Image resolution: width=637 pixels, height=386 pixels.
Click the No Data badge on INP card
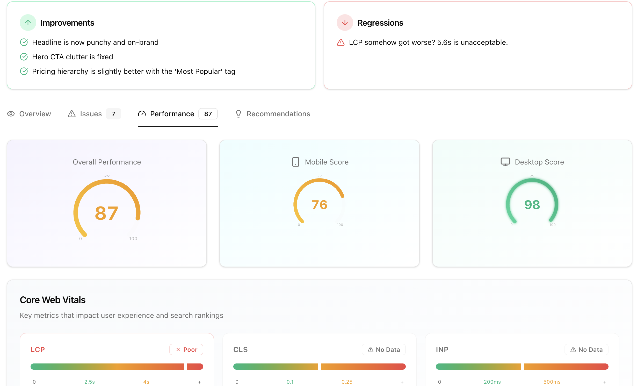(586, 349)
